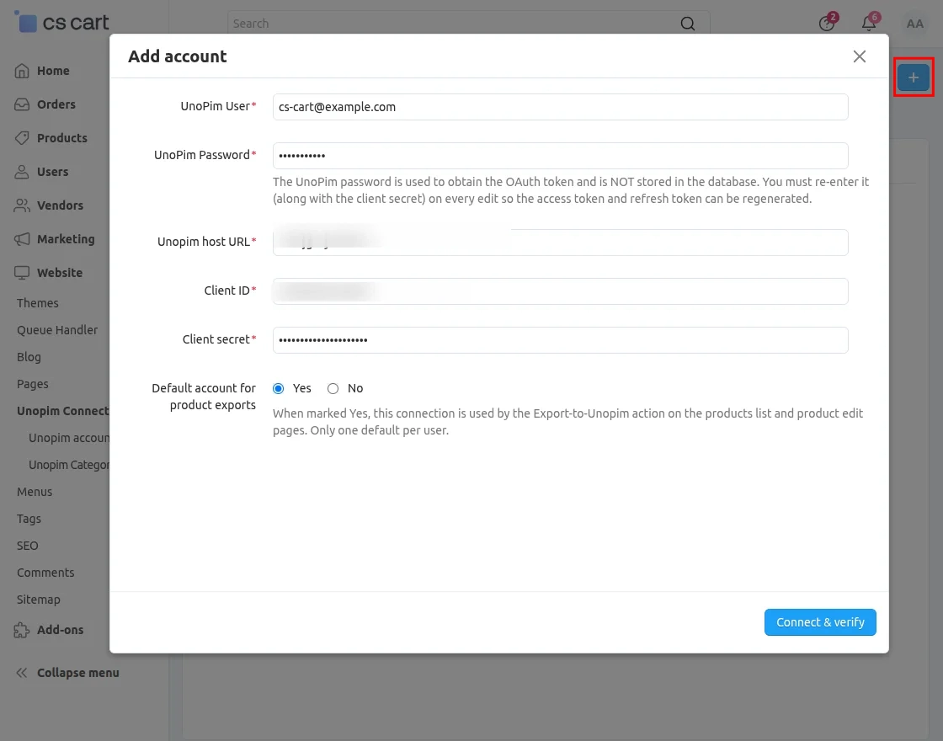Open Products in the sidebar
The image size is (943, 741).
tap(62, 138)
